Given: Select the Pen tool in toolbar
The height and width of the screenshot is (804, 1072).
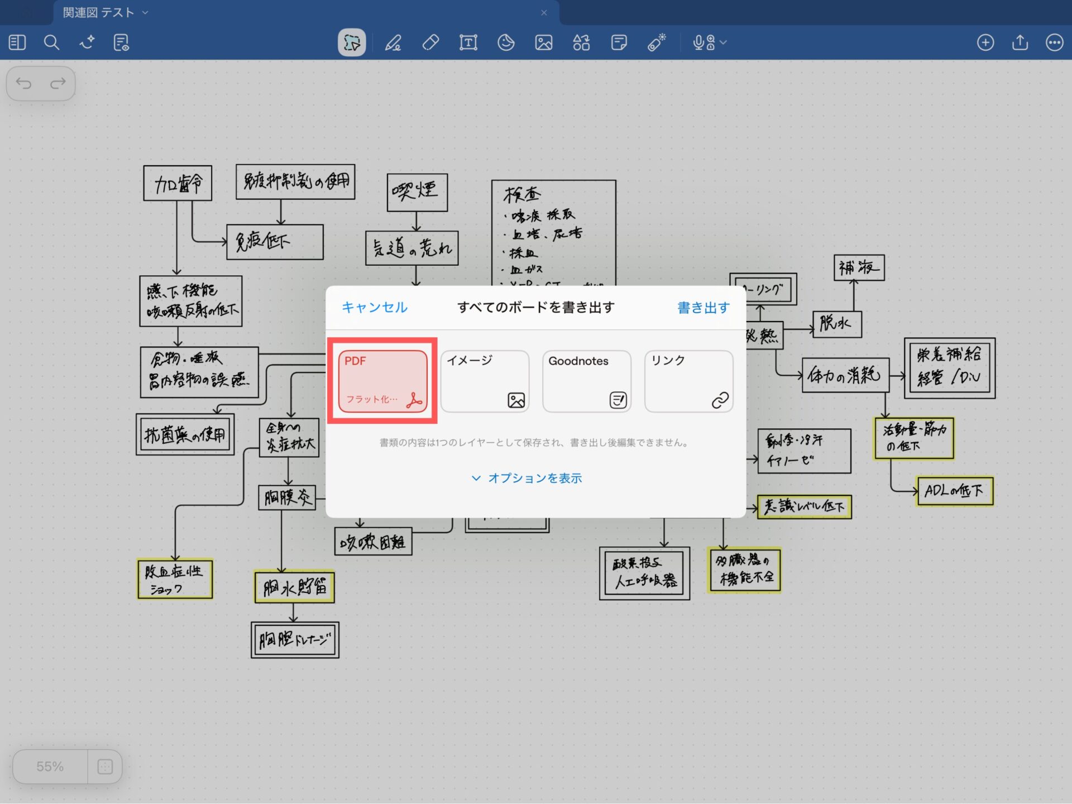Looking at the screenshot, I should [393, 42].
